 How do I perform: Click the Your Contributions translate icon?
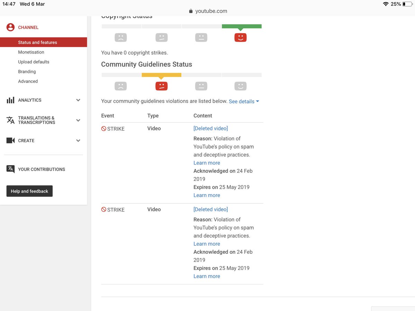tap(11, 169)
